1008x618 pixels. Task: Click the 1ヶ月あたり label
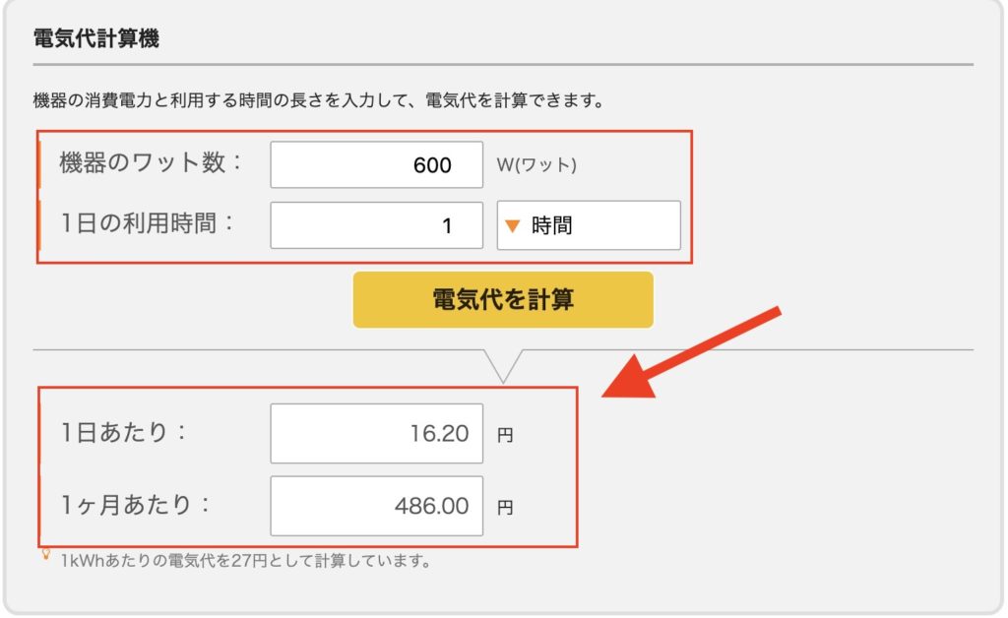(x=136, y=506)
